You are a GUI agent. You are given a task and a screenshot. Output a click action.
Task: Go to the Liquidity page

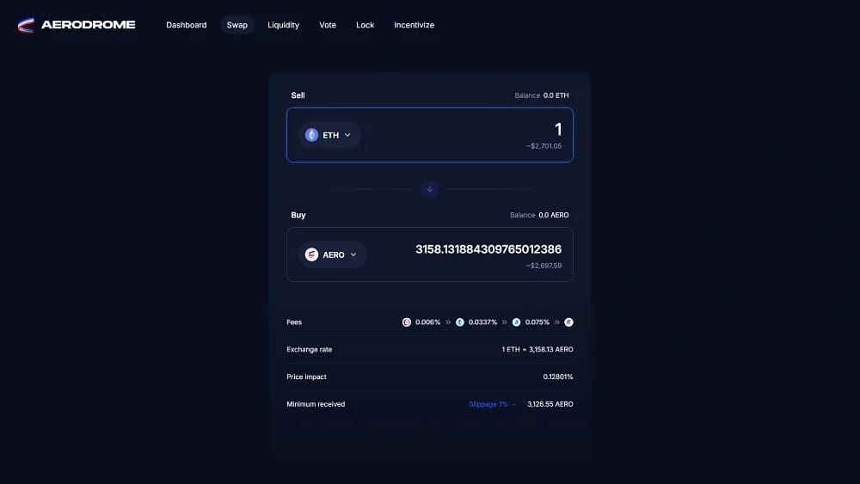[x=284, y=25]
